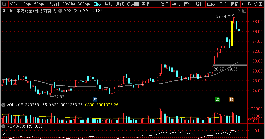This screenshot has width=265, height=139.
Task: Click the 叠加 overlay button
Action: point(176,4)
